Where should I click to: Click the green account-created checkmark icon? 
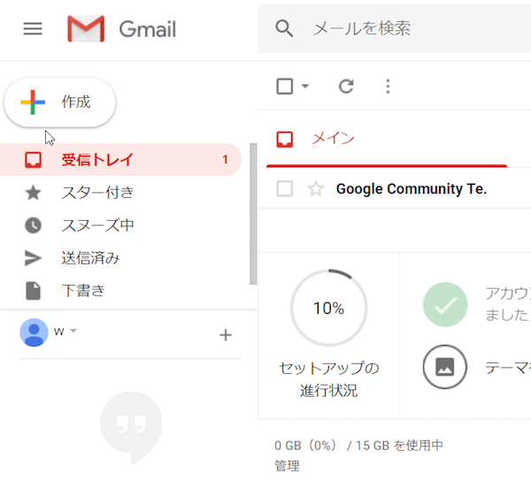445,304
